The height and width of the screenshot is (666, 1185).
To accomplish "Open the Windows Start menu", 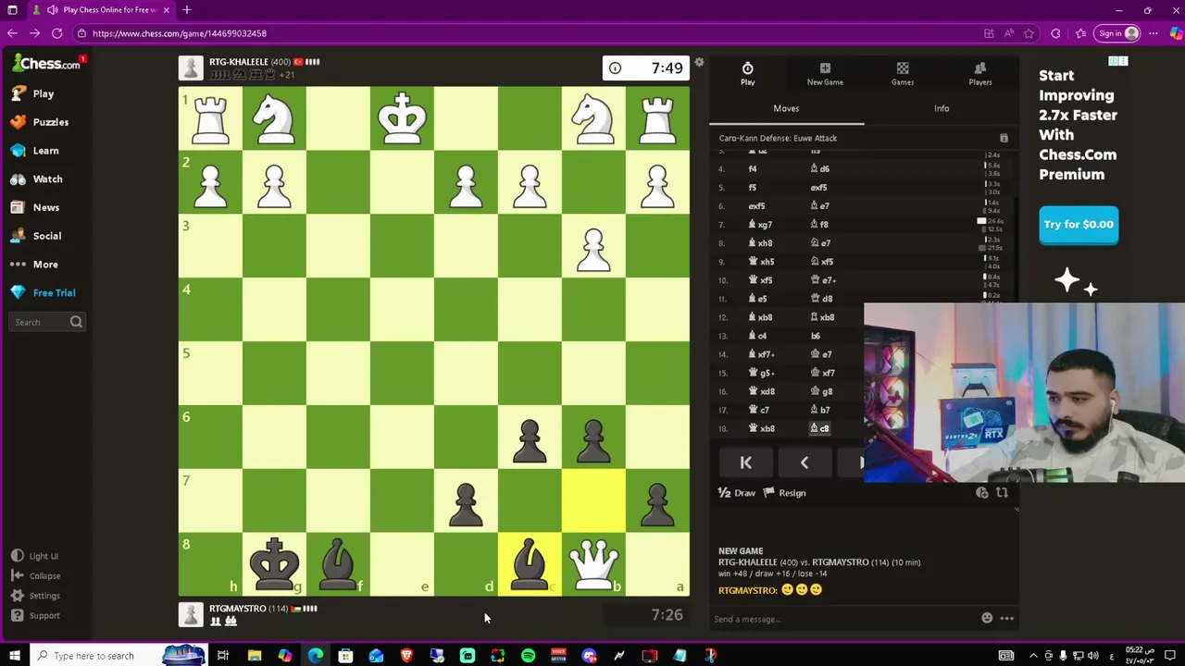I will coord(14,656).
